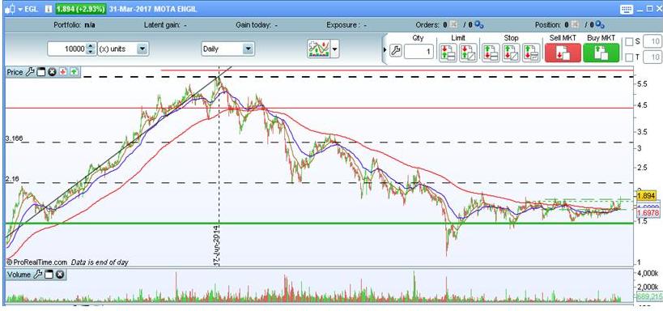This screenshot has height=311, width=663.
Task: Click the close position X icon beside Position
Action: [574, 25]
